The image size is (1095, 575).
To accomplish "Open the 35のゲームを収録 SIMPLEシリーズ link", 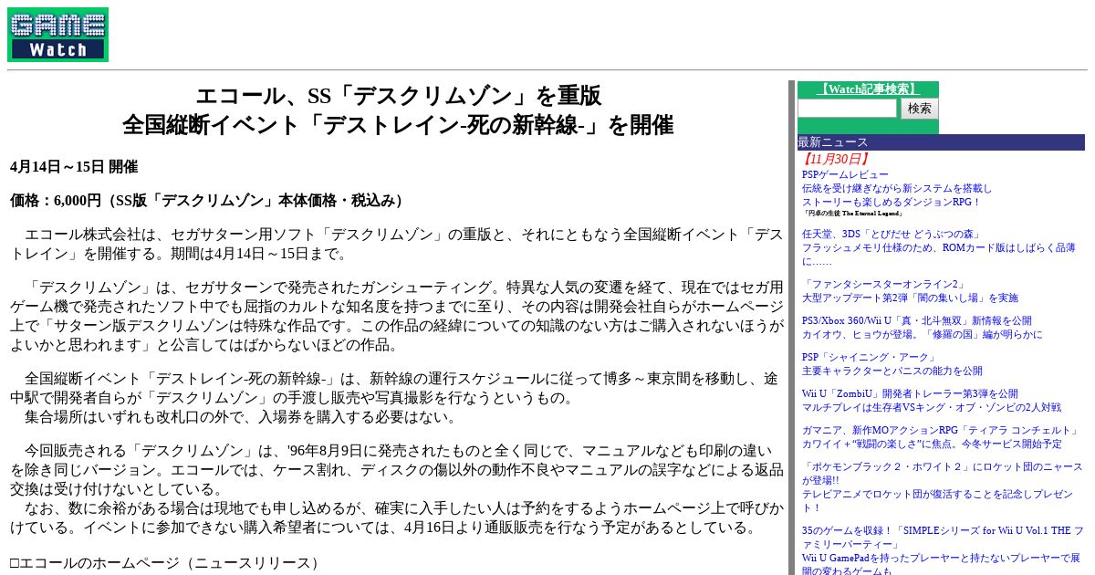I will point(943,537).
